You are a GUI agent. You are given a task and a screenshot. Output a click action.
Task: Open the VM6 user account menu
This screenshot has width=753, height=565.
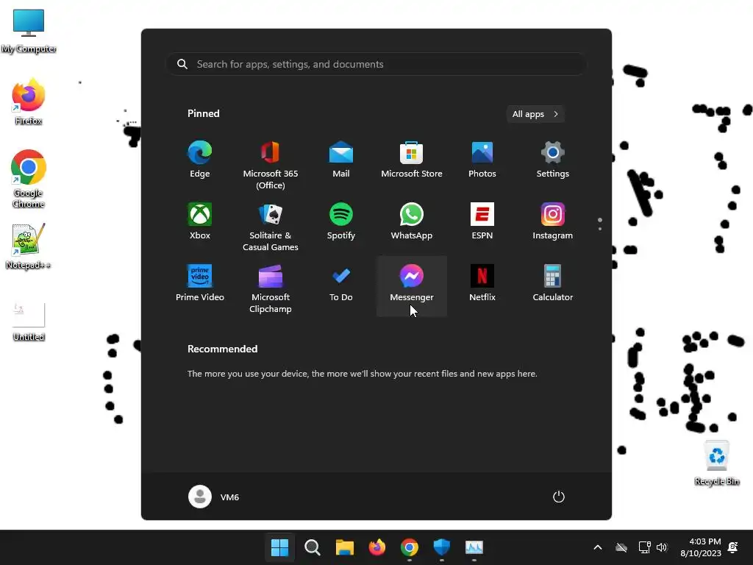214,497
